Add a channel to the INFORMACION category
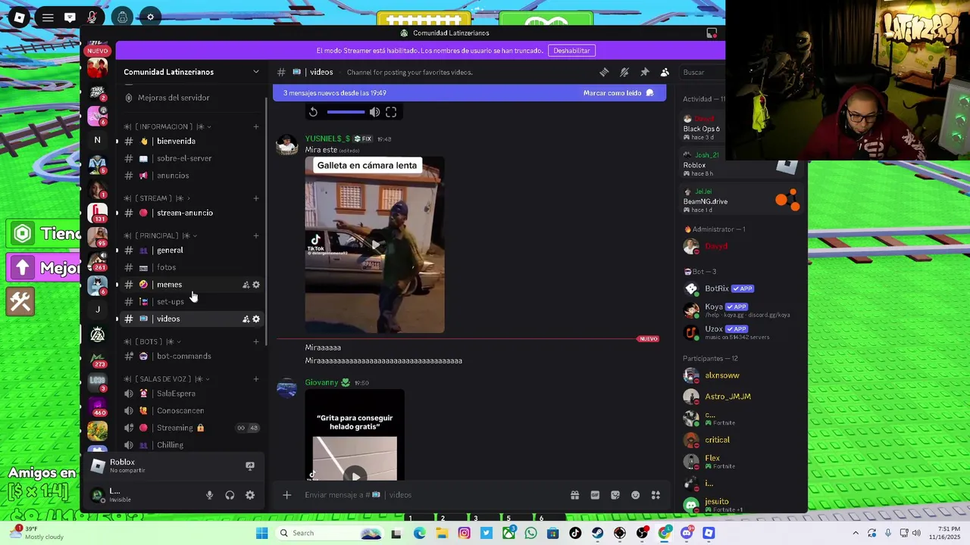Viewport: 970px width, 545px height. pos(256,126)
